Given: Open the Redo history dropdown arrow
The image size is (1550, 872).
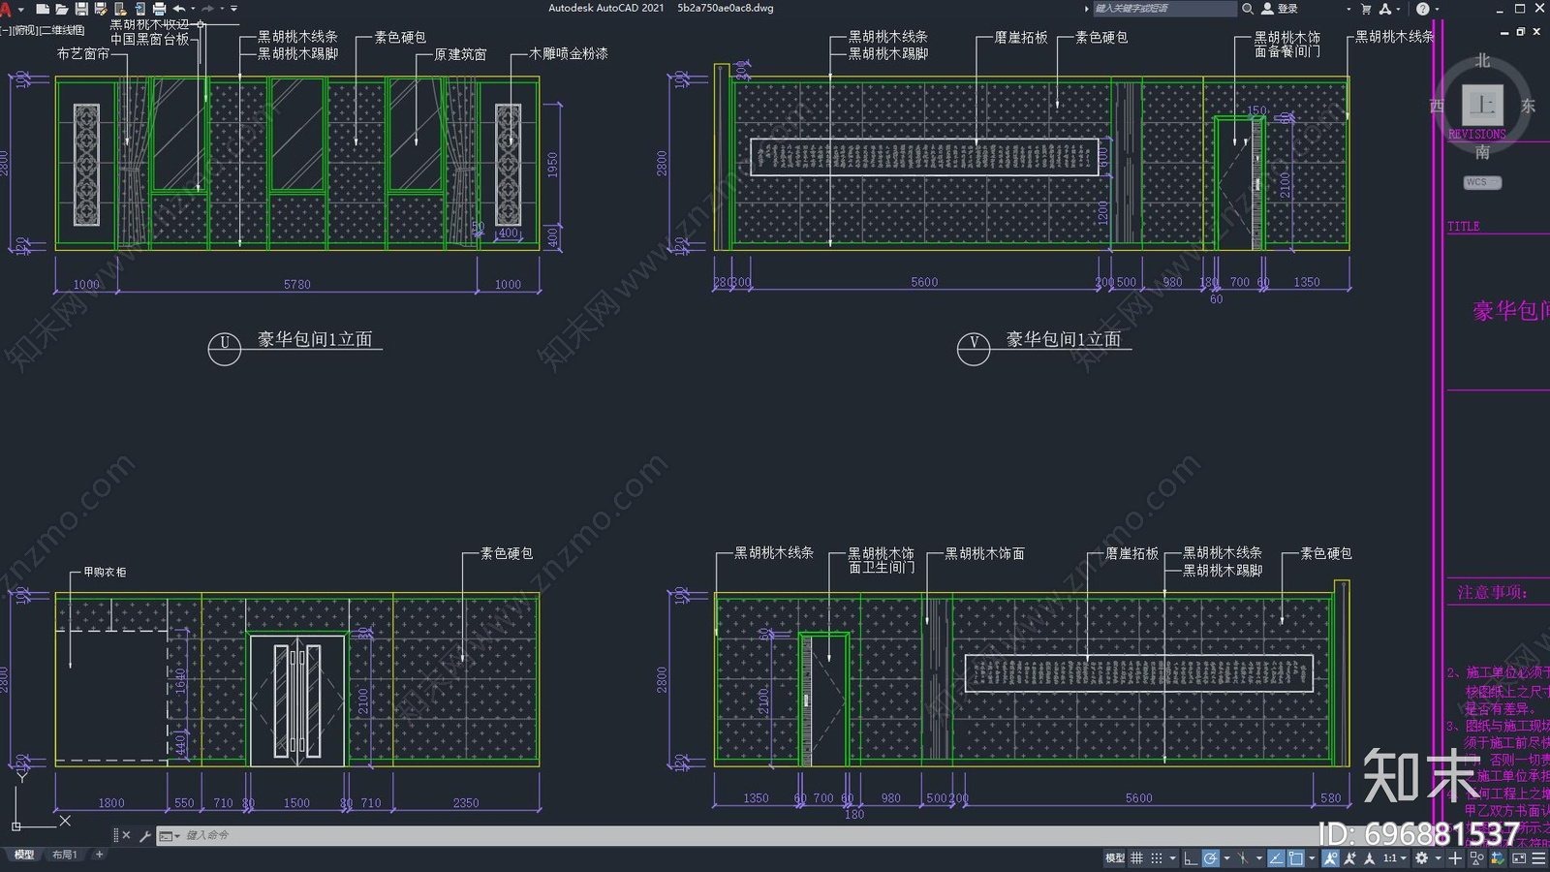Looking at the screenshot, I should pyautogui.click(x=222, y=9).
